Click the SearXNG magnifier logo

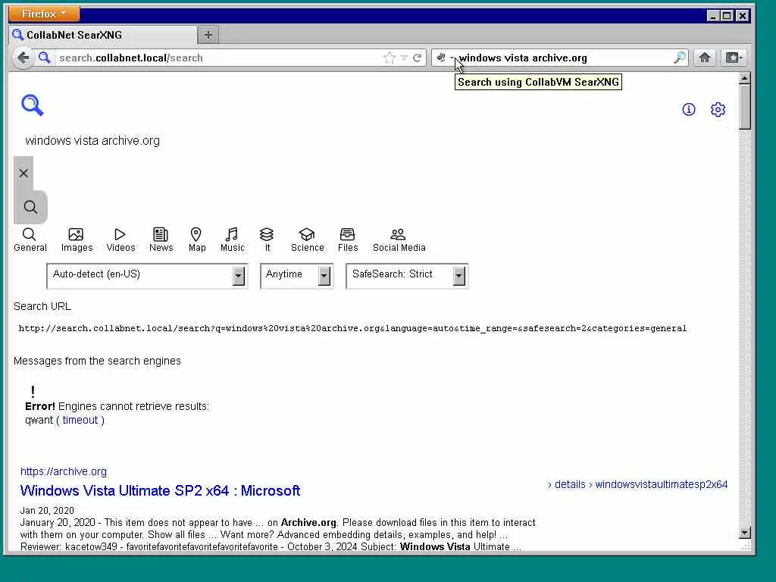point(33,105)
